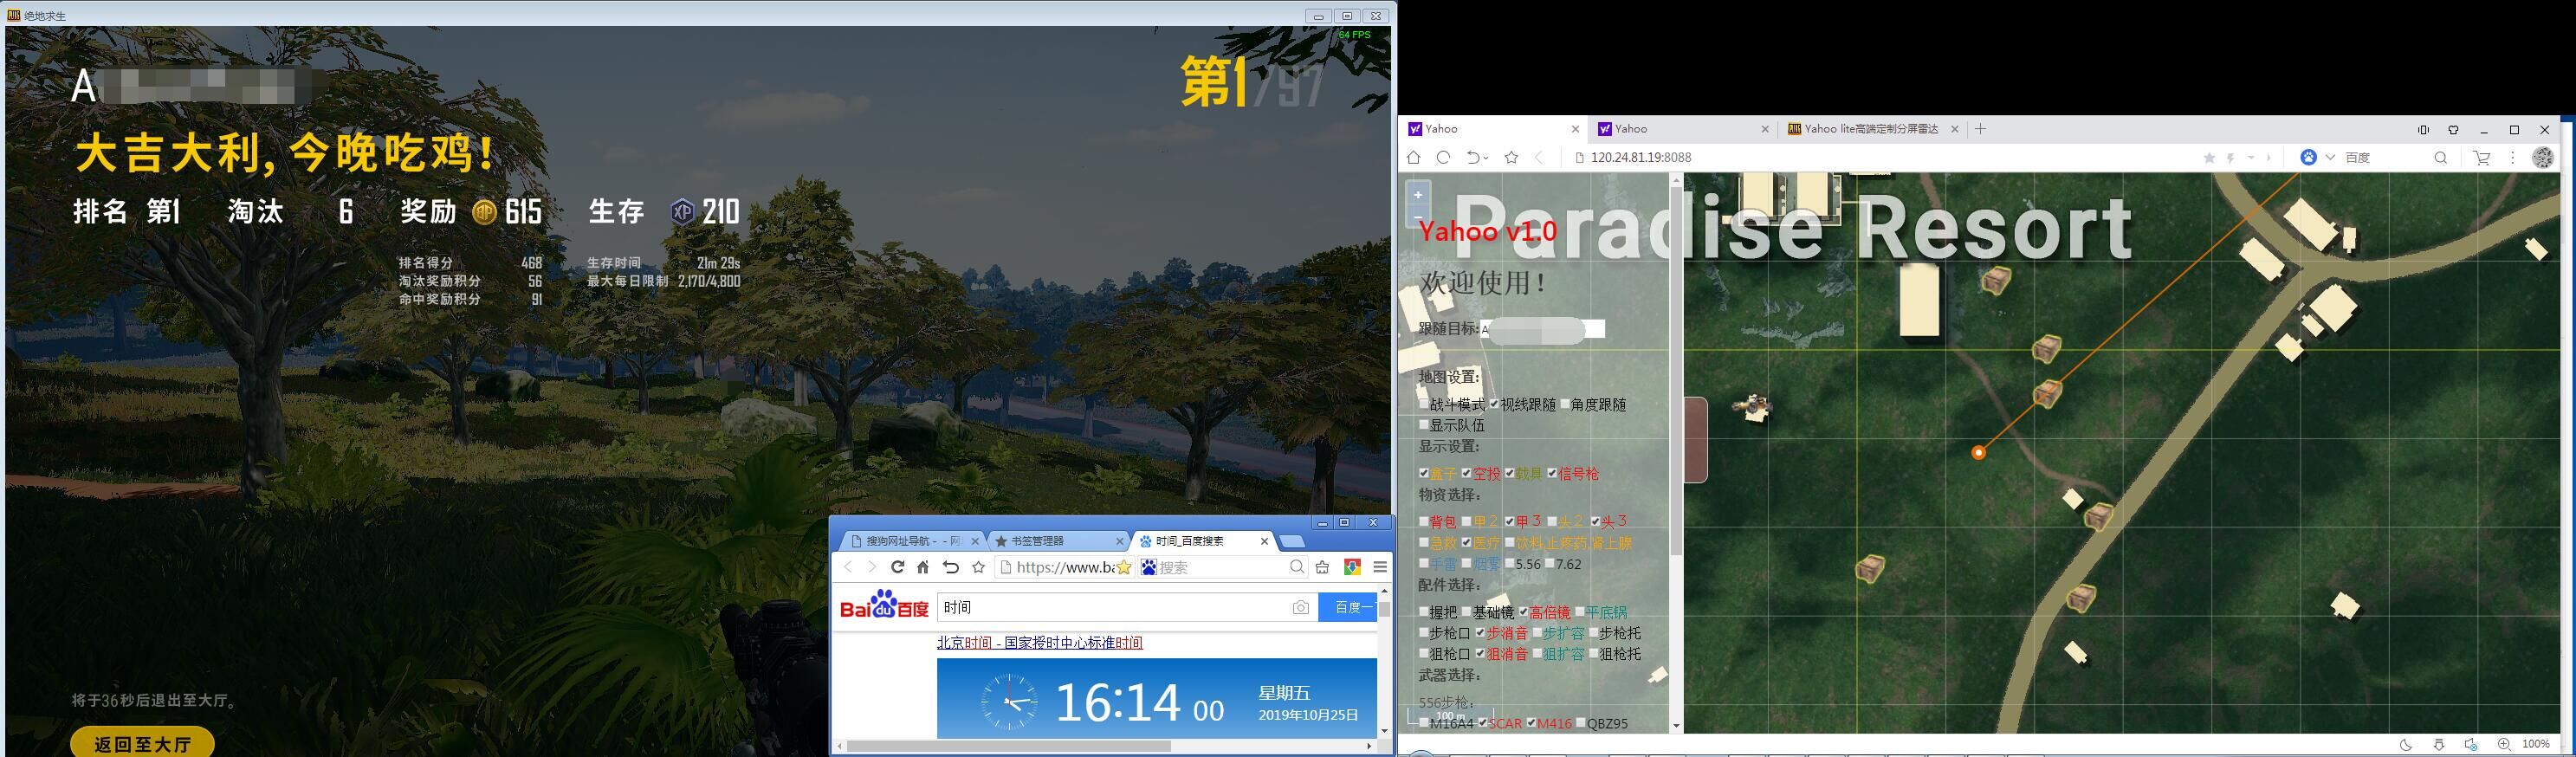This screenshot has width=2576, height=757.
Task: Open hamburger menu in small browser
Action: point(1380,567)
